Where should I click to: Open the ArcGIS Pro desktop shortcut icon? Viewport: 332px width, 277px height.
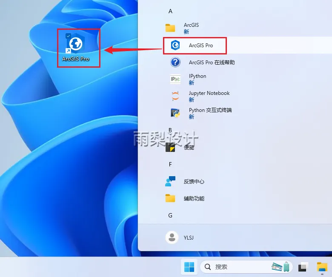point(76,48)
